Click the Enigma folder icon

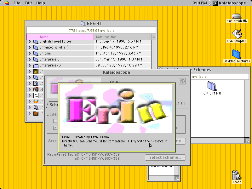coord(36,53)
